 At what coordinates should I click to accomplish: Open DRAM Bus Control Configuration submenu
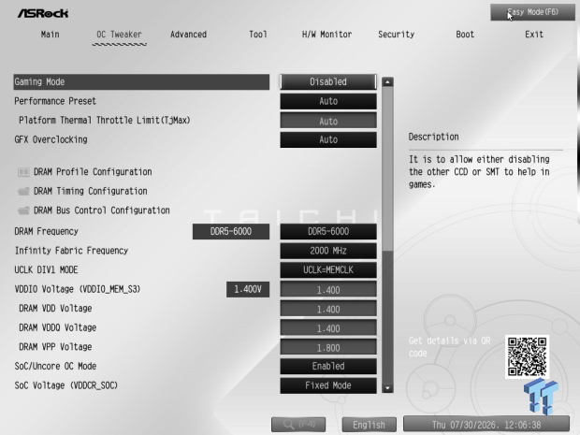[102, 210]
